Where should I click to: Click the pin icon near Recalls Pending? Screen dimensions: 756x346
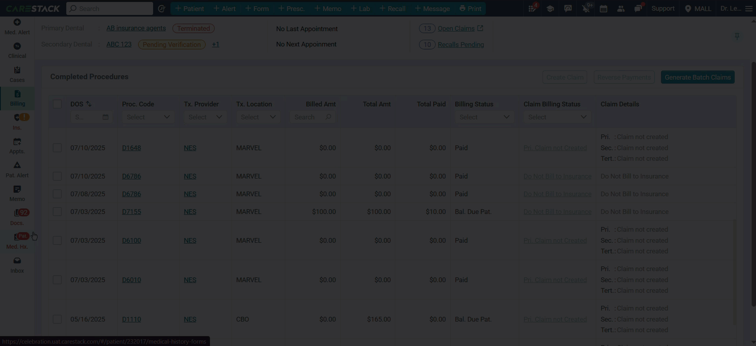(x=737, y=36)
